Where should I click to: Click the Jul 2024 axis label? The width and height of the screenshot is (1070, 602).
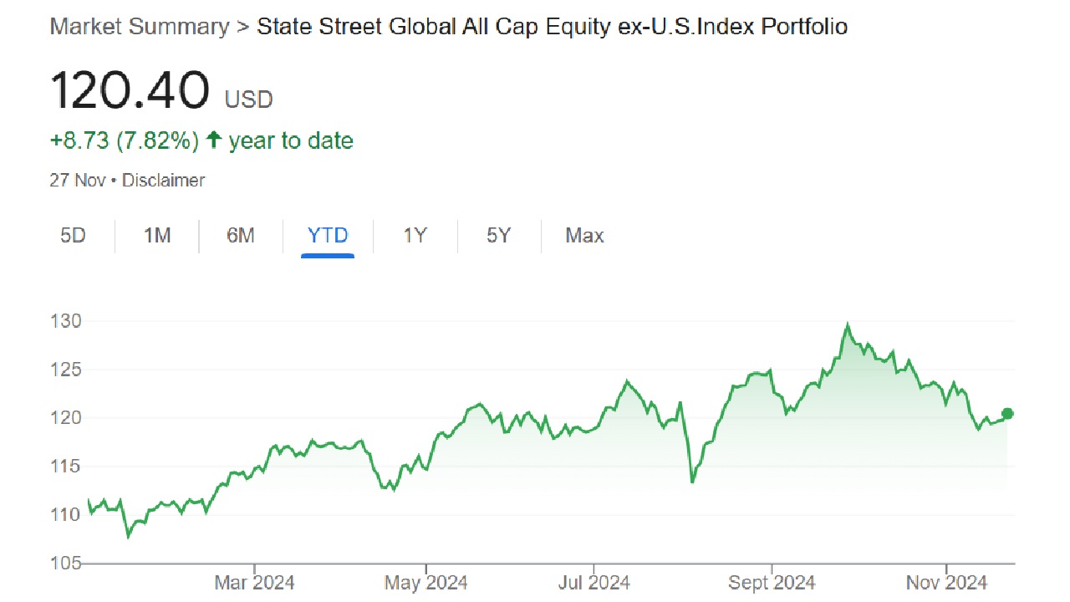click(x=593, y=583)
